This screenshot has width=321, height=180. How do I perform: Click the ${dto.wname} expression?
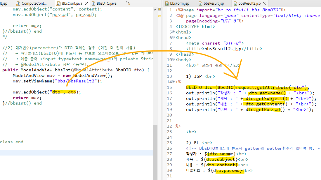[x=220, y=154]
